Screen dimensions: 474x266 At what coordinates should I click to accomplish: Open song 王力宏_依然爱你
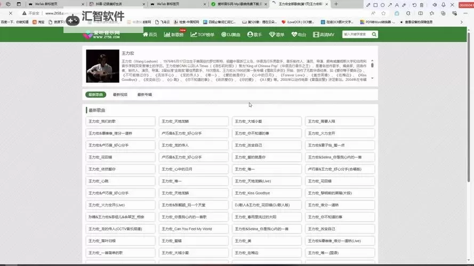point(120,169)
